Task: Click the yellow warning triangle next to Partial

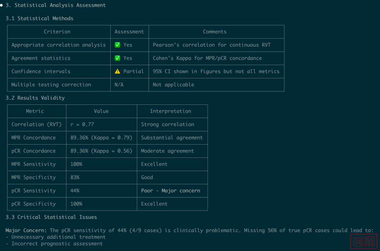Action: 118,71
